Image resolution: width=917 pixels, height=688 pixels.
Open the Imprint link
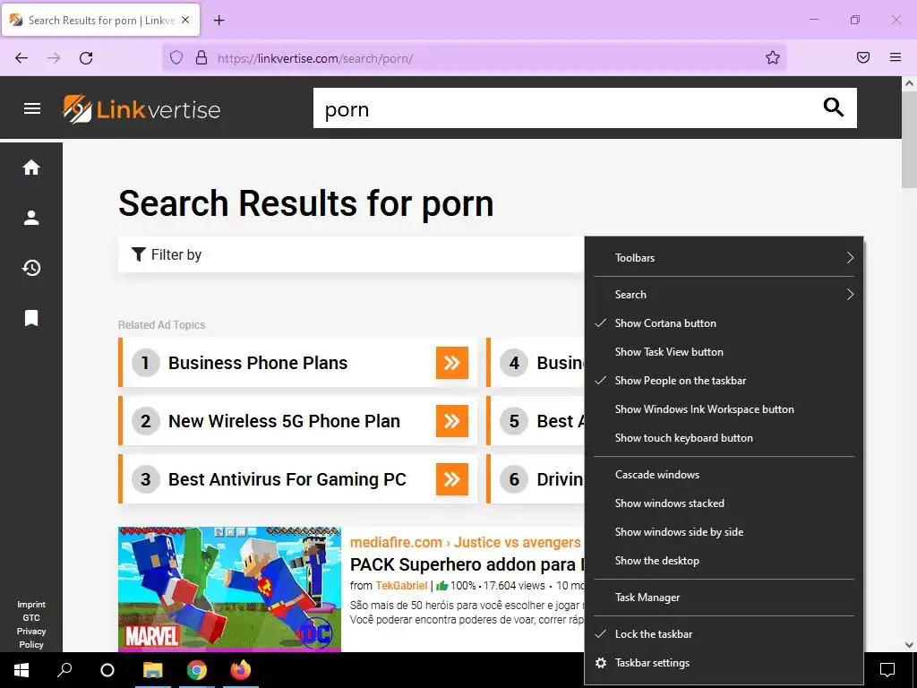pyautogui.click(x=31, y=605)
